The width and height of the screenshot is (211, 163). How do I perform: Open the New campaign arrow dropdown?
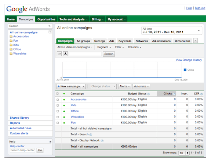(83, 86)
